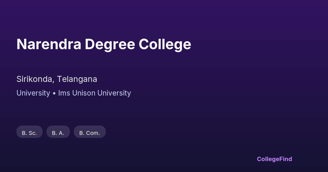The height and width of the screenshot is (172, 328).
Task: Click the word Degree in the heading
Action: point(110,44)
